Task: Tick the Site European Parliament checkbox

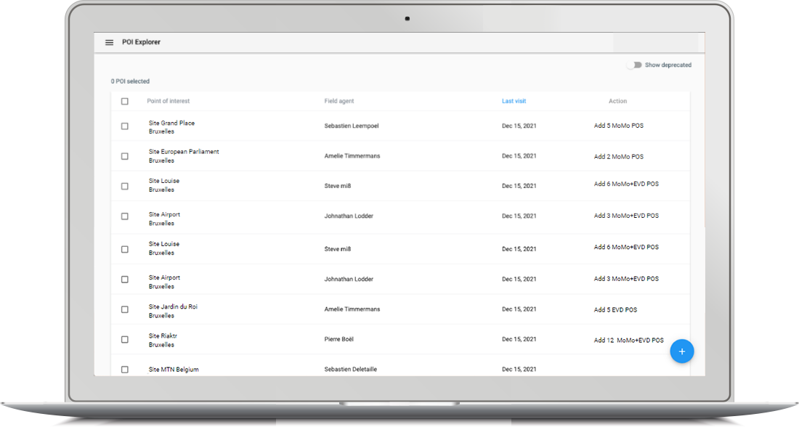Action: [125, 156]
